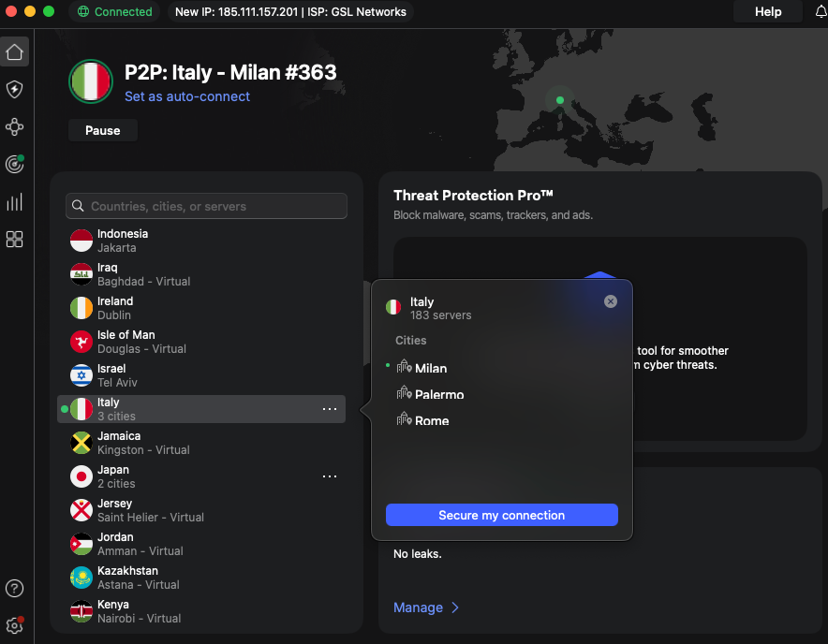Open the apps grid icon in sidebar
Image resolution: width=828 pixels, height=644 pixels.
click(14, 239)
